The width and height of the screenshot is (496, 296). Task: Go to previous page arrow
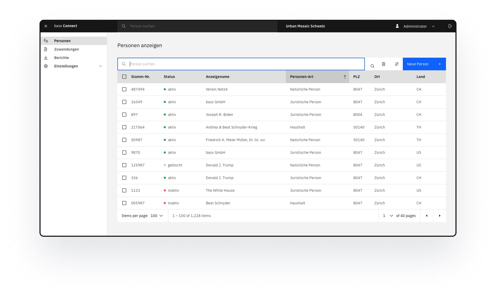point(426,216)
